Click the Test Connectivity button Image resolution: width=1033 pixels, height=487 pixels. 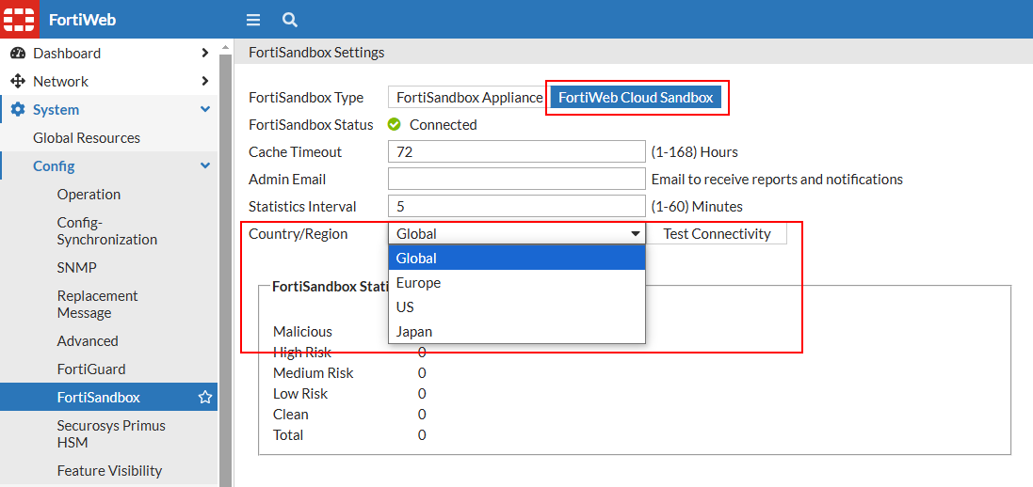pos(717,234)
